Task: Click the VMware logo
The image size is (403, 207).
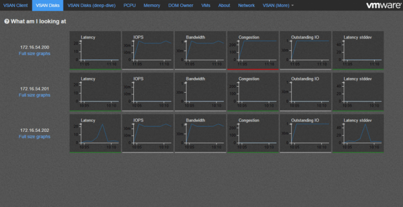Action: point(383,5)
